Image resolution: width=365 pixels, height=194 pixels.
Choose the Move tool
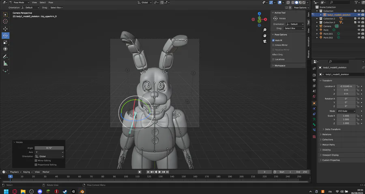(6, 29)
